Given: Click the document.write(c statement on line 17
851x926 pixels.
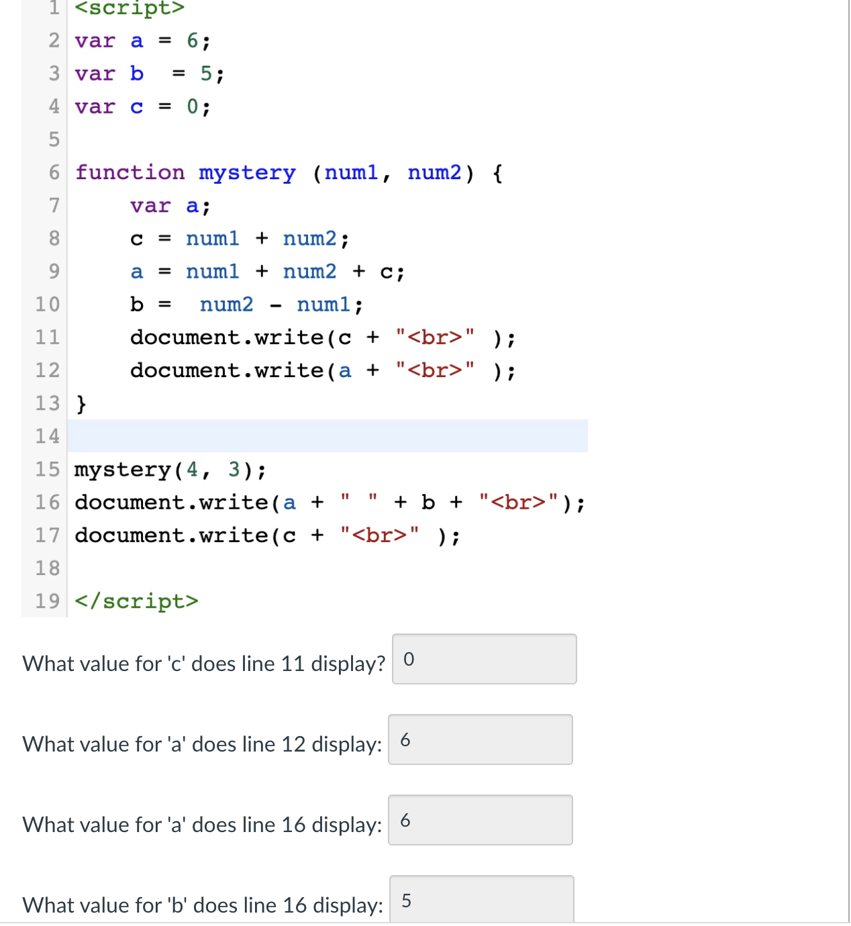Looking at the screenshot, I should (267, 535).
